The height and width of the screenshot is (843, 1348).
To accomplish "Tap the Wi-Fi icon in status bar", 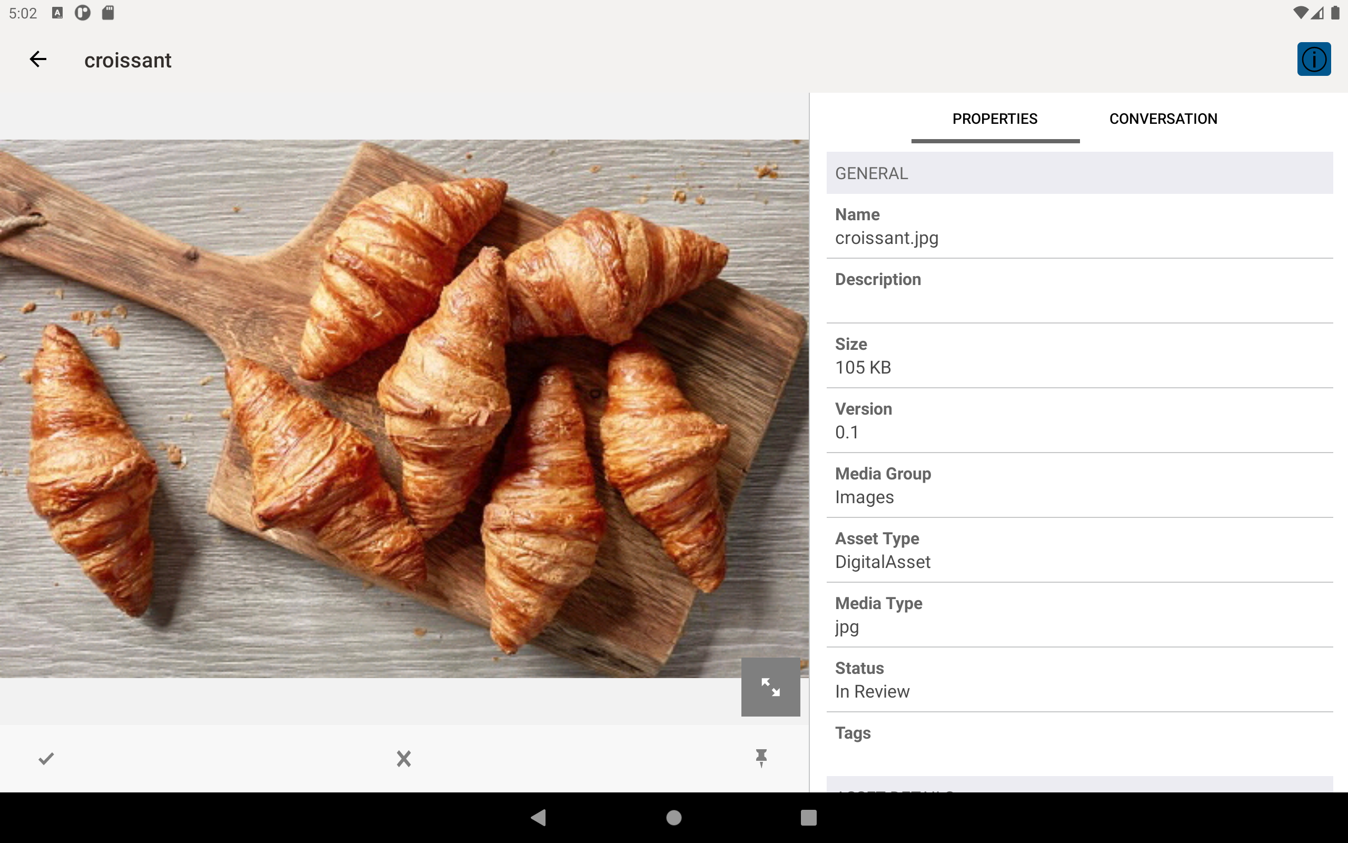I will [x=1300, y=13].
